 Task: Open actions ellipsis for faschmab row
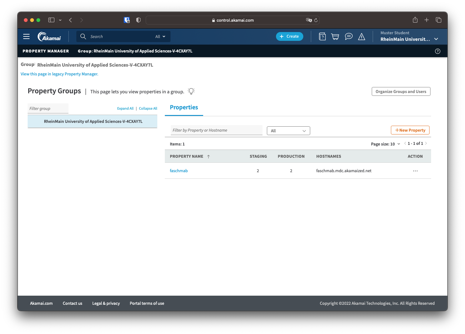[415, 171]
